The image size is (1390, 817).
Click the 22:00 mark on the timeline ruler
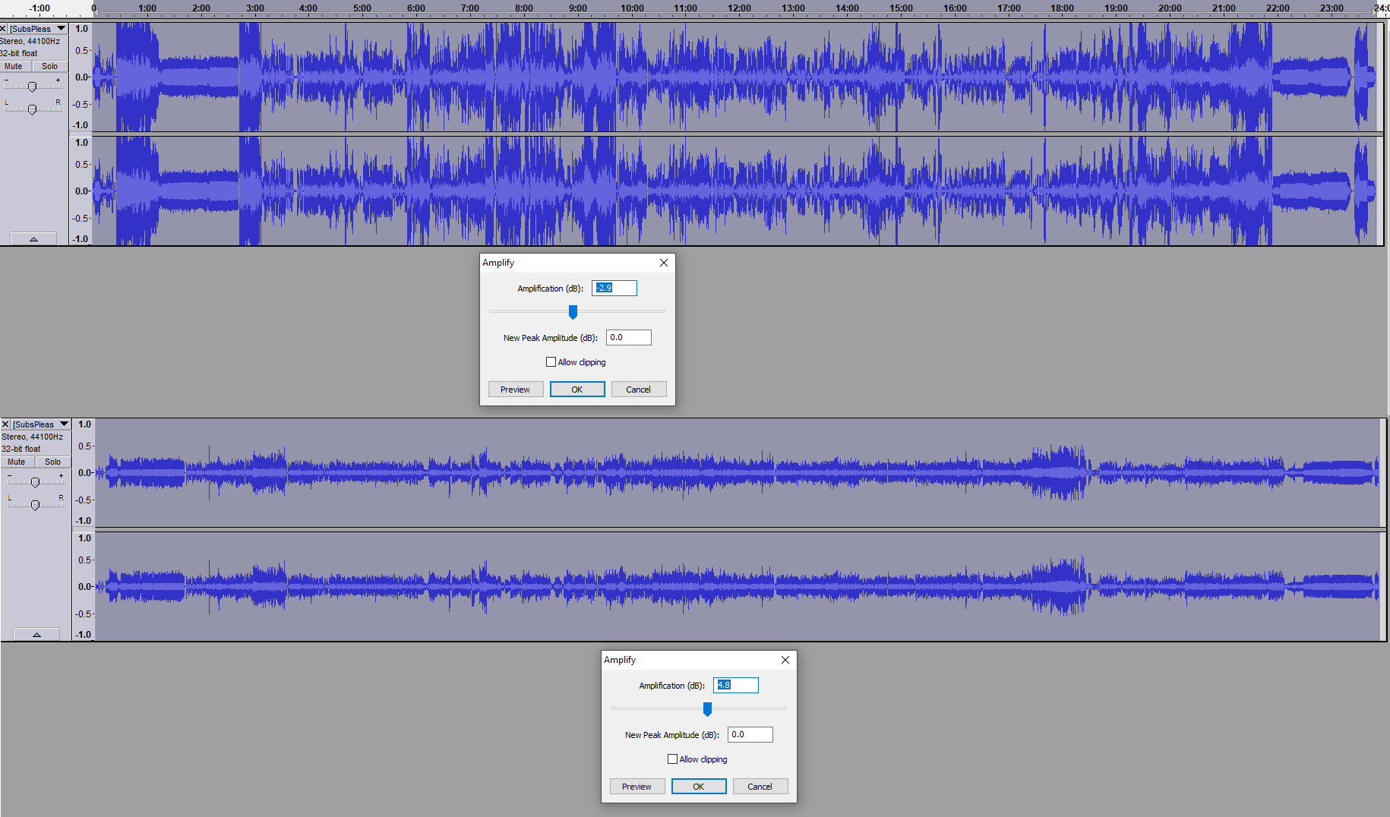[1278, 8]
